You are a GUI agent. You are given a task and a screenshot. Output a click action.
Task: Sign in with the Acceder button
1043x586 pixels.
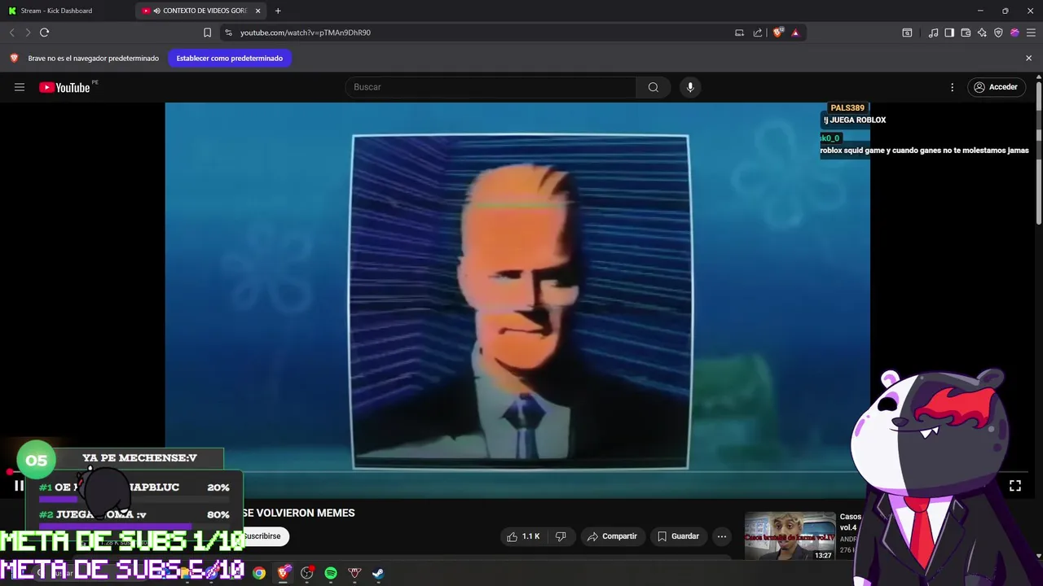(x=996, y=87)
